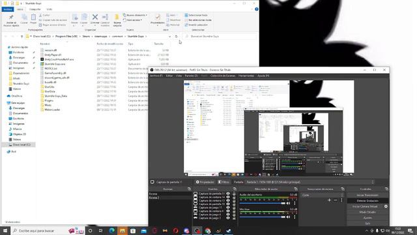Image resolution: width=417 pixels, height=235 pixels.
Task: Click the Cambiar nombre icon
Action: point(105,17)
